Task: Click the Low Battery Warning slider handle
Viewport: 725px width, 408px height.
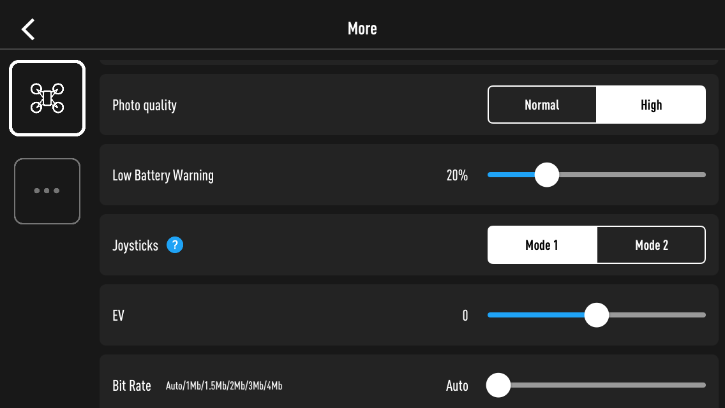Action: 547,175
